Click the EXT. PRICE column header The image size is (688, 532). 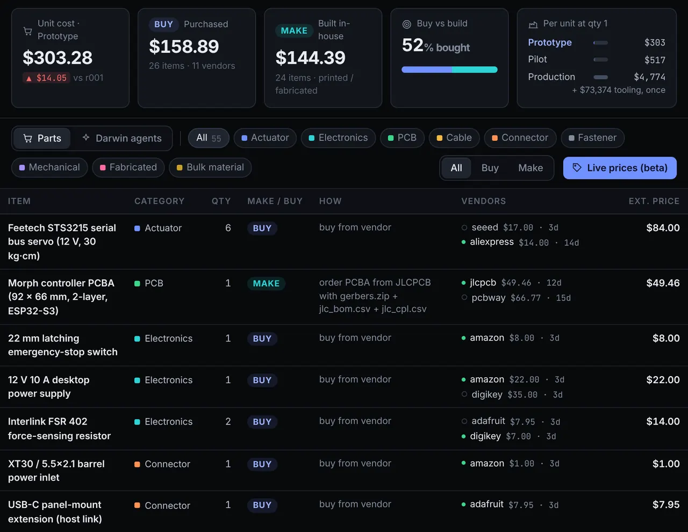pyautogui.click(x=654, y=201)
